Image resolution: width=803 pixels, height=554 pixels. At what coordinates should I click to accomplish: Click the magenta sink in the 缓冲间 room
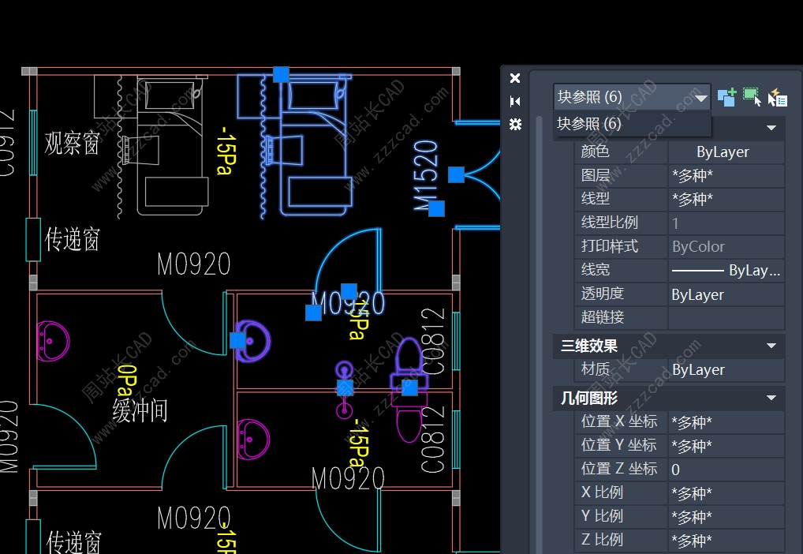(x=54, y=341)
